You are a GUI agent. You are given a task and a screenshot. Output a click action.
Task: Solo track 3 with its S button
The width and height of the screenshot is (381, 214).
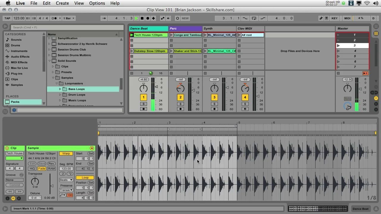214,104
